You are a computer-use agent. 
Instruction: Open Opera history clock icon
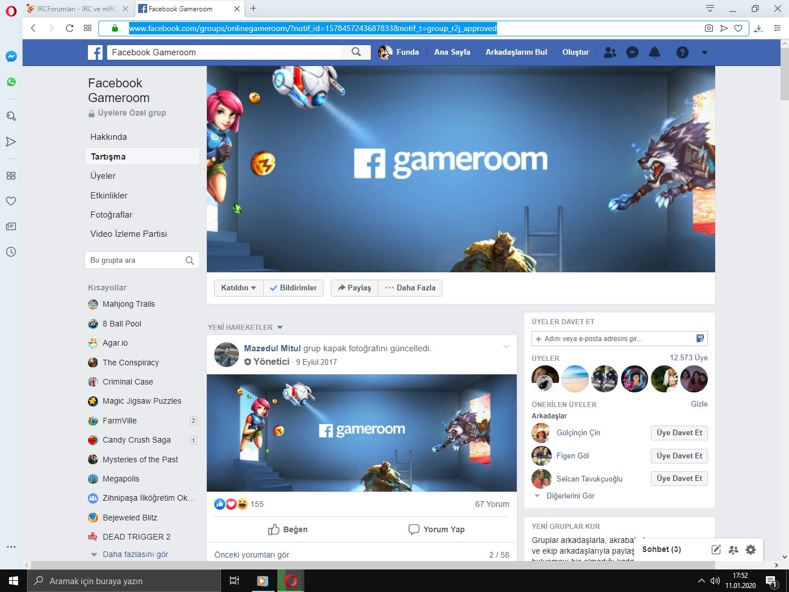coord(11,251)
